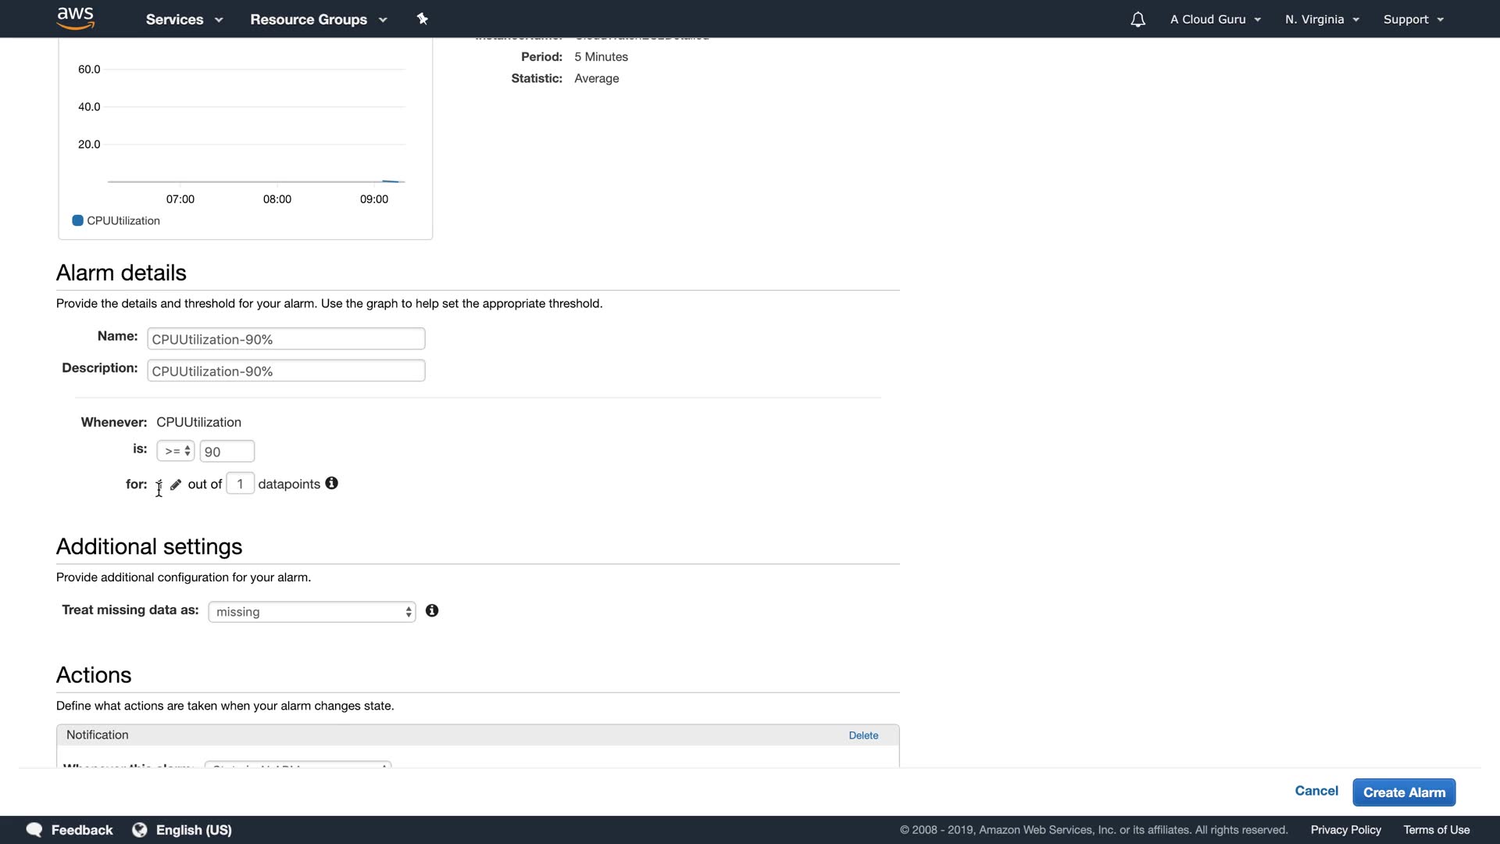Click Delete in the Notification header
The height and width of the screenshot is (844, 1500).
[863, 735]
